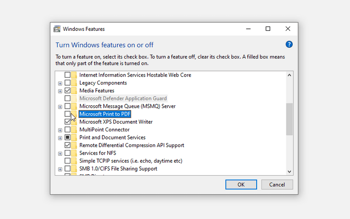Expand the Legacy Components tree node

tap(60, 83)
